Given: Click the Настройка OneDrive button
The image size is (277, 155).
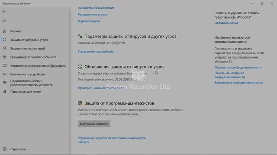Looking at the screenshot, I should pos(94,124).
